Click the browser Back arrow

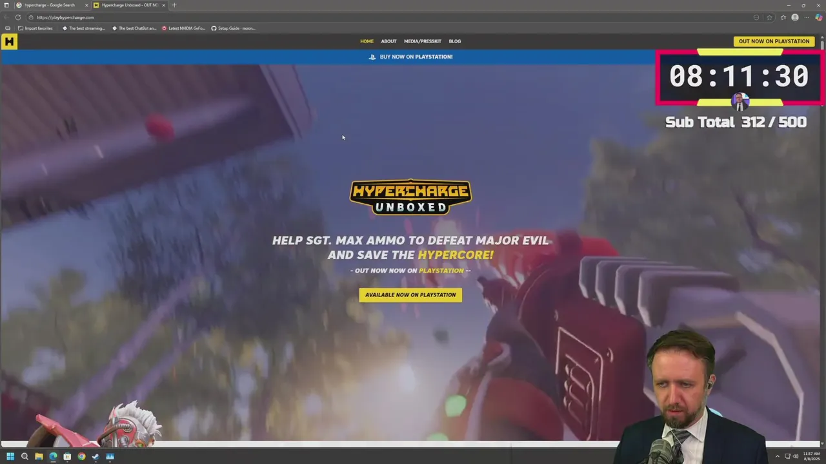click(x=6, y=17)
